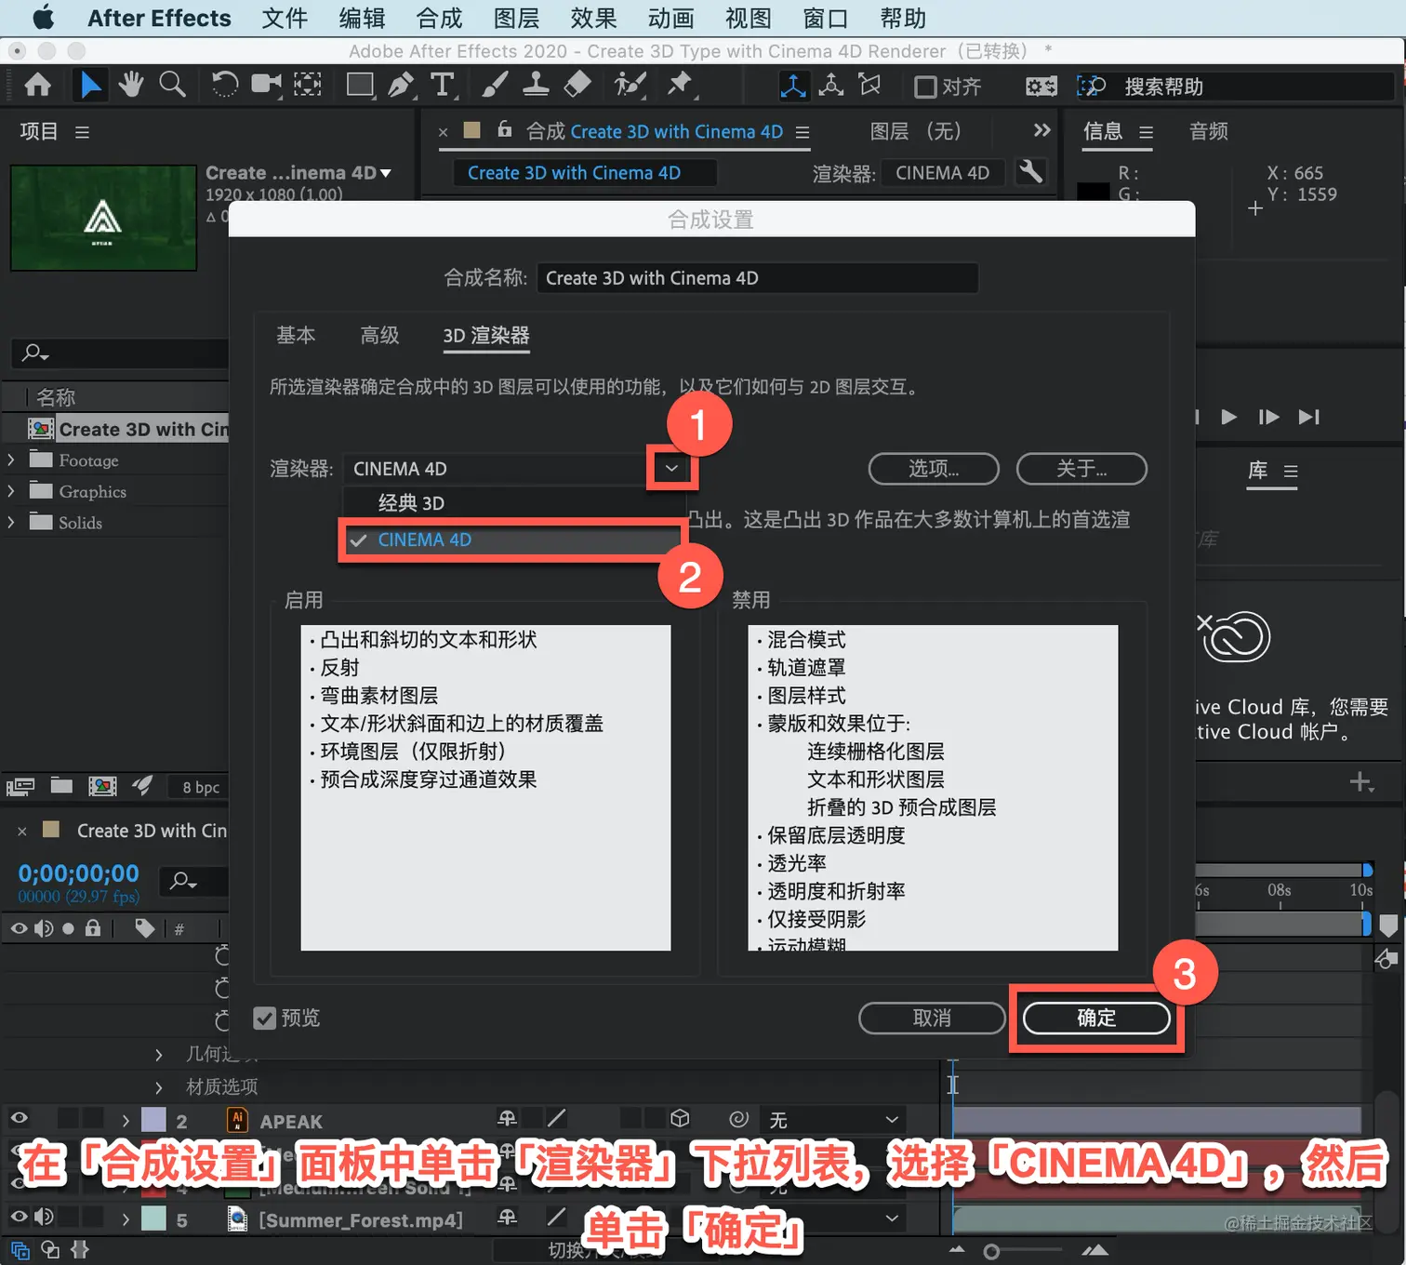Toggle the lock on the composition viewer tab
The height and width of the screenshot is (1265, 1406).
point(505,129)
